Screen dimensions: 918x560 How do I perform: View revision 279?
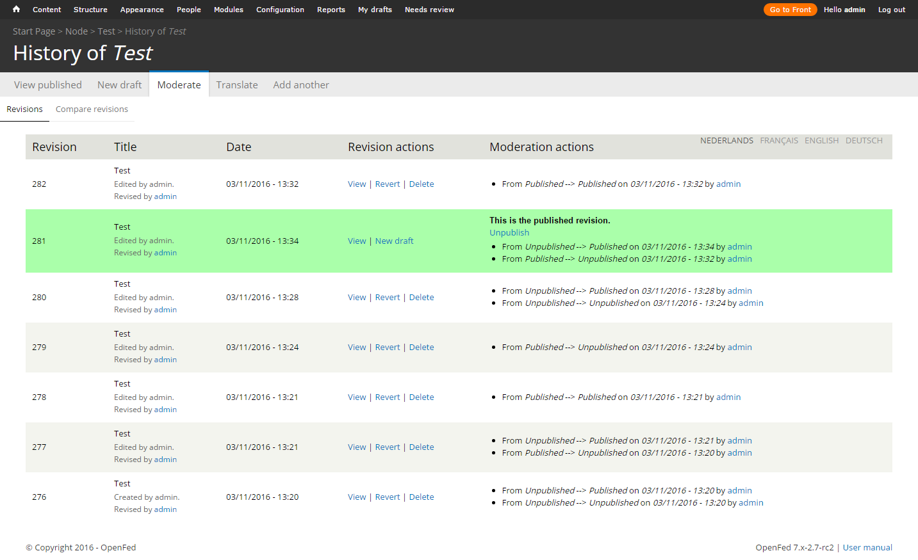tap(357, 348)
